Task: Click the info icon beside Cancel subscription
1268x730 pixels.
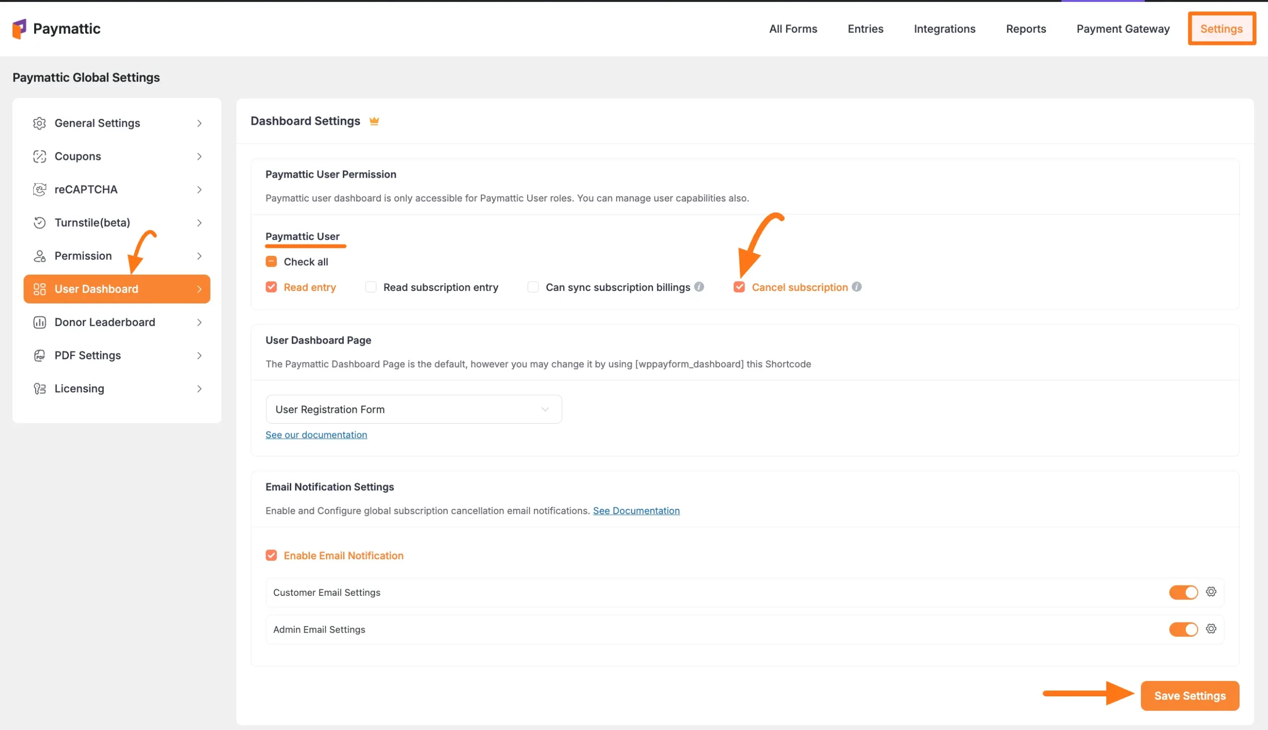Action: [856, 287]
